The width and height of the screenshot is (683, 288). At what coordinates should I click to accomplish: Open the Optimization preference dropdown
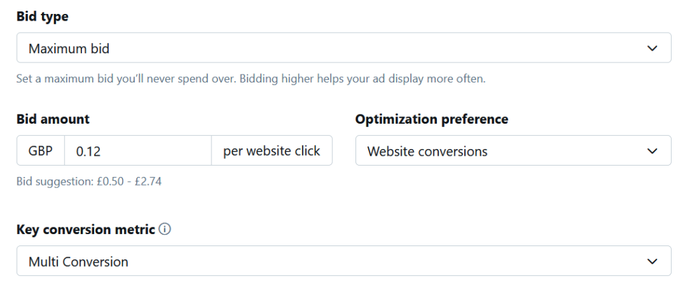pyautogui.click(x=513, y=151)
